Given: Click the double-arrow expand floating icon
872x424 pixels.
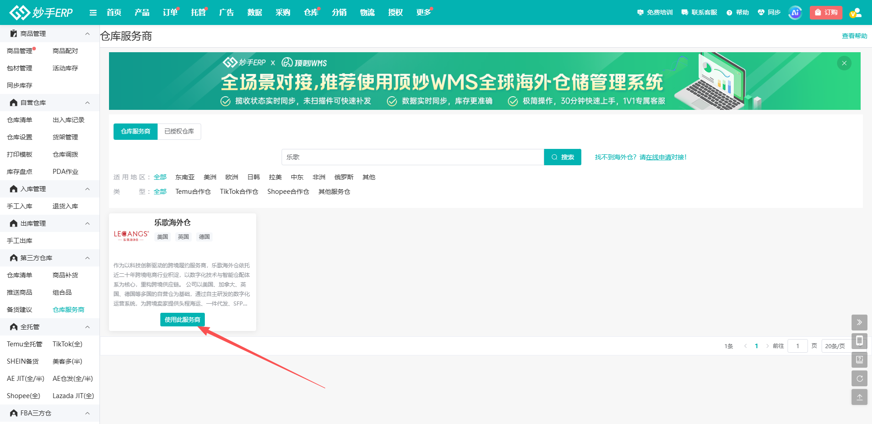Looking at the screenshot, I should pos(859,322).
